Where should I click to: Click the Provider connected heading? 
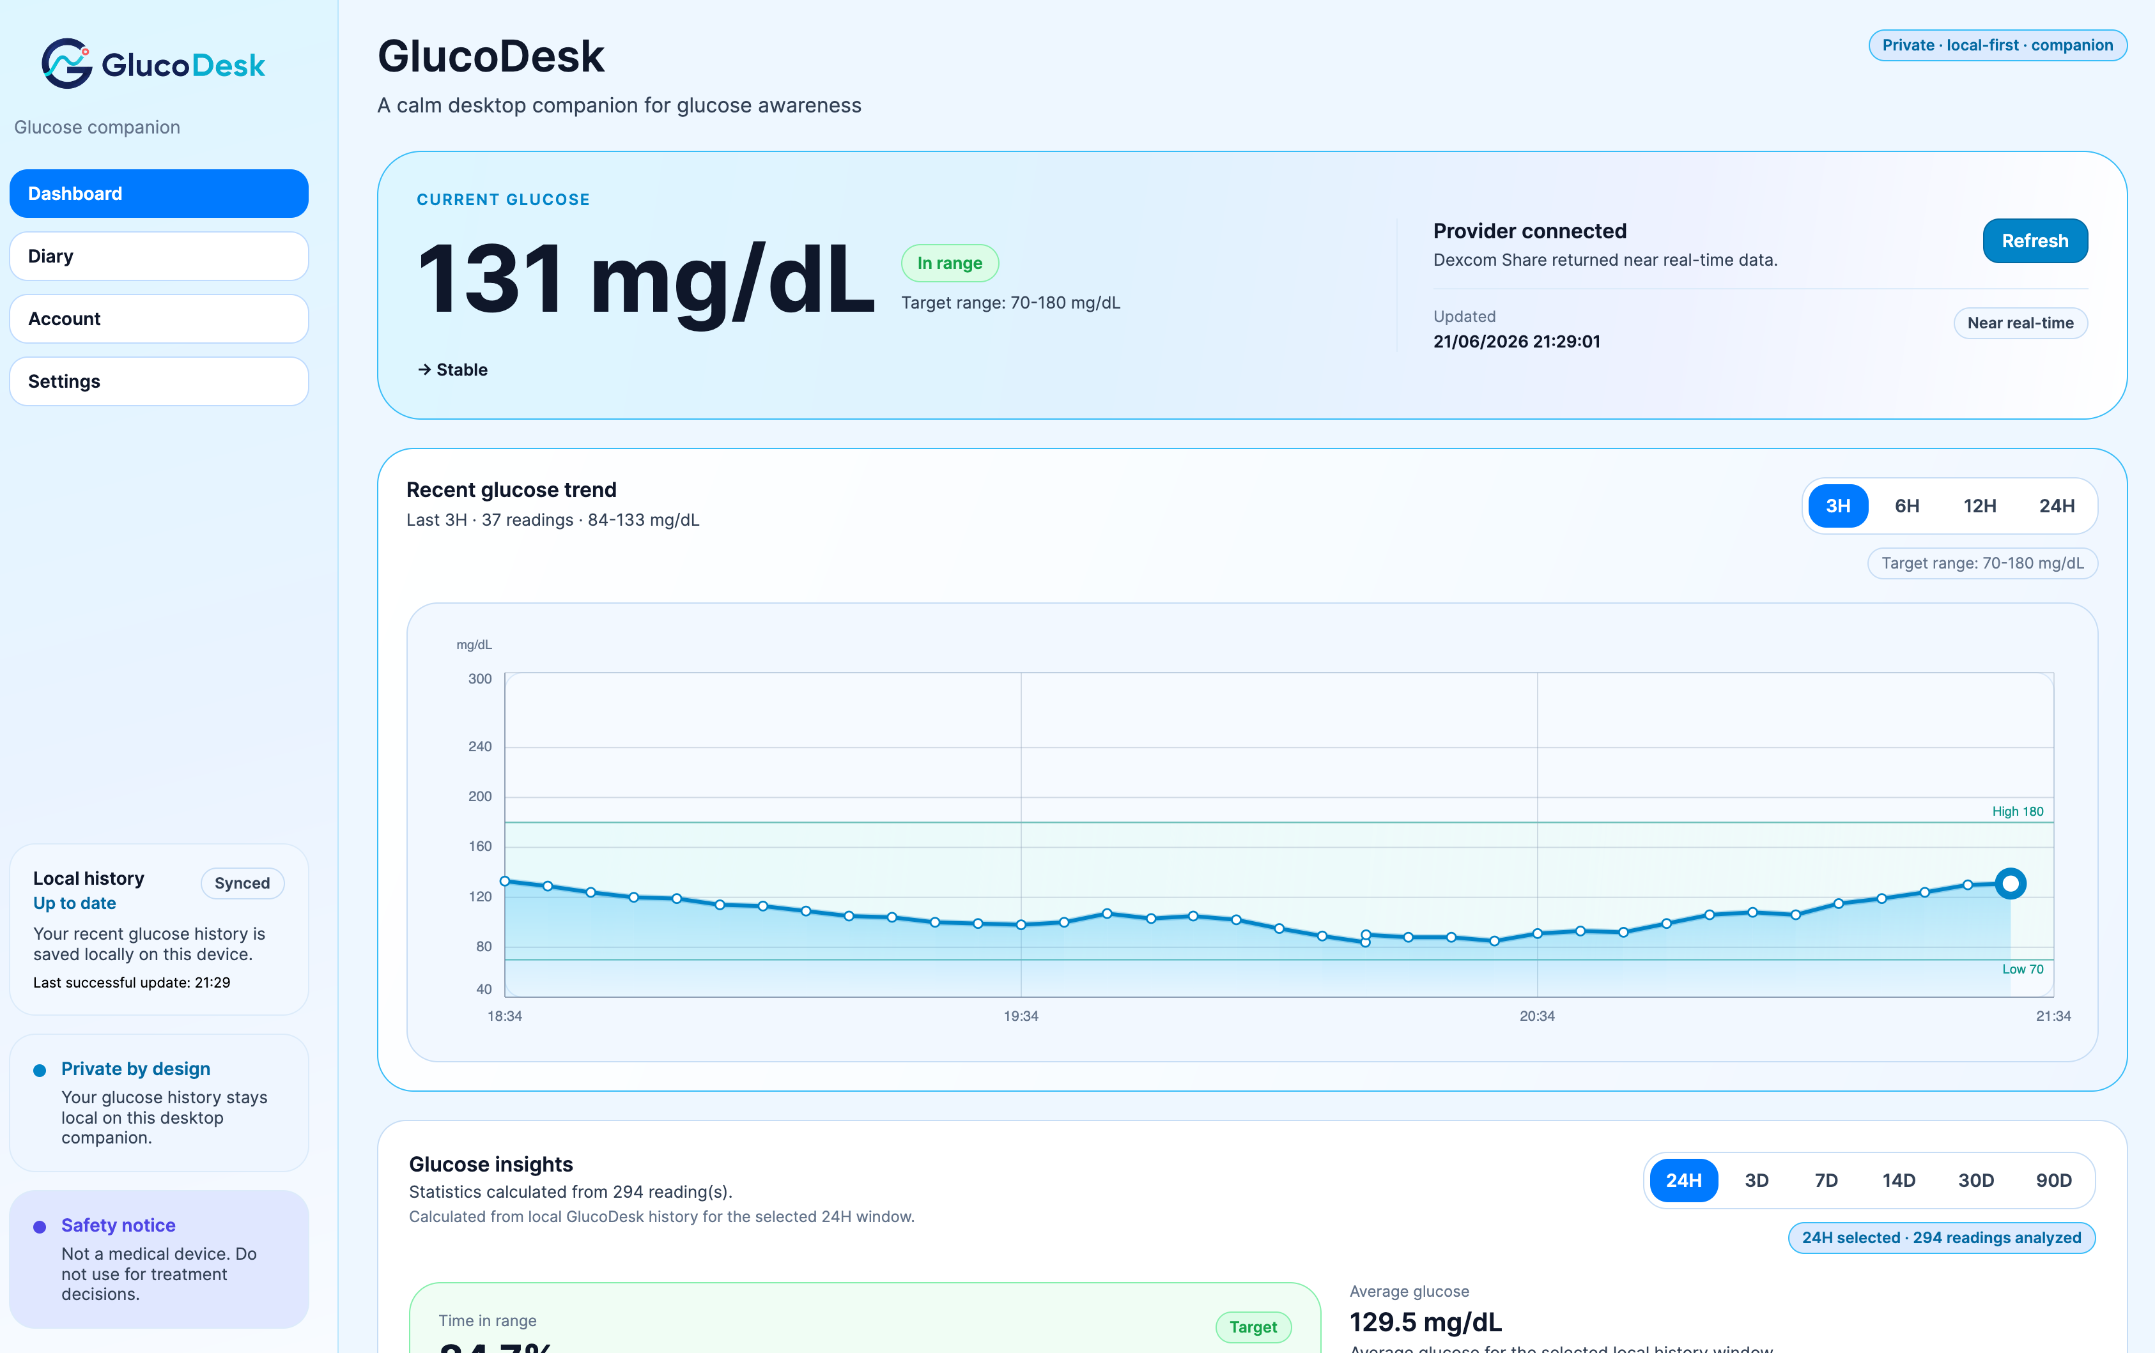pos(1529,231)
